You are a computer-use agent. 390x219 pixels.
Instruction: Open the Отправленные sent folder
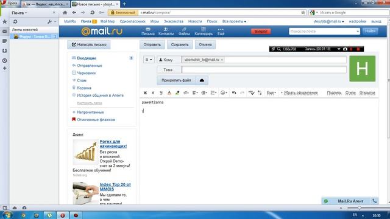tap(90, 66)
